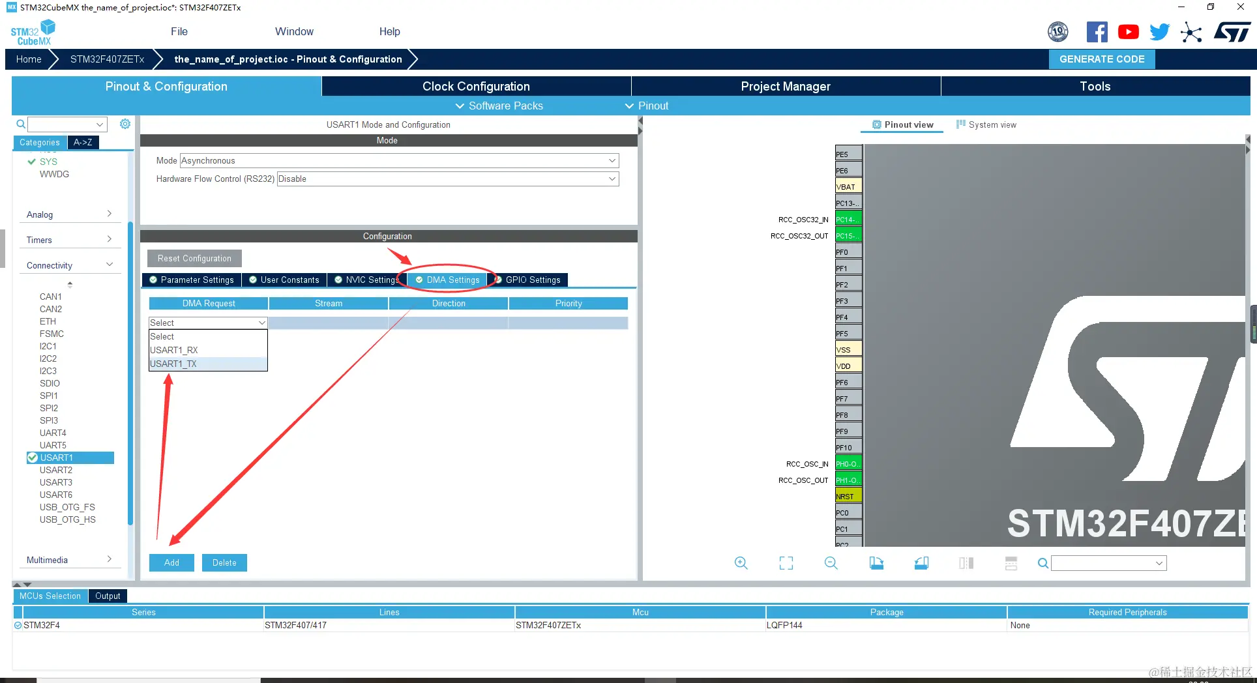Switch to the A->Z tab
The image size is (1257, 683).
click(x=83, y=142)
